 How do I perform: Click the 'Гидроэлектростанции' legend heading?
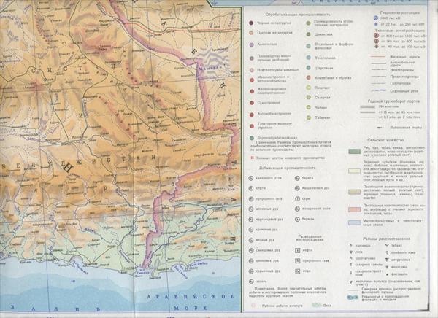coord(400,13)
